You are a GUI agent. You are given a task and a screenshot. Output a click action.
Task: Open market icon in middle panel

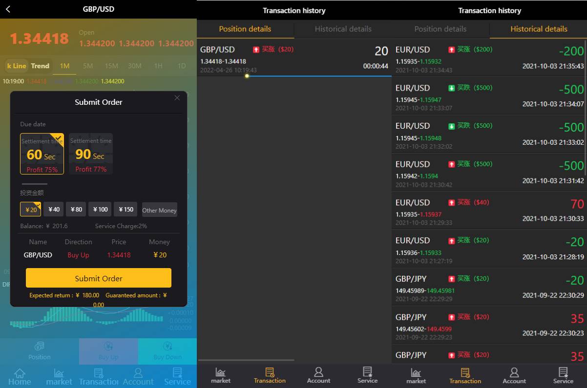tap(221, 375)
